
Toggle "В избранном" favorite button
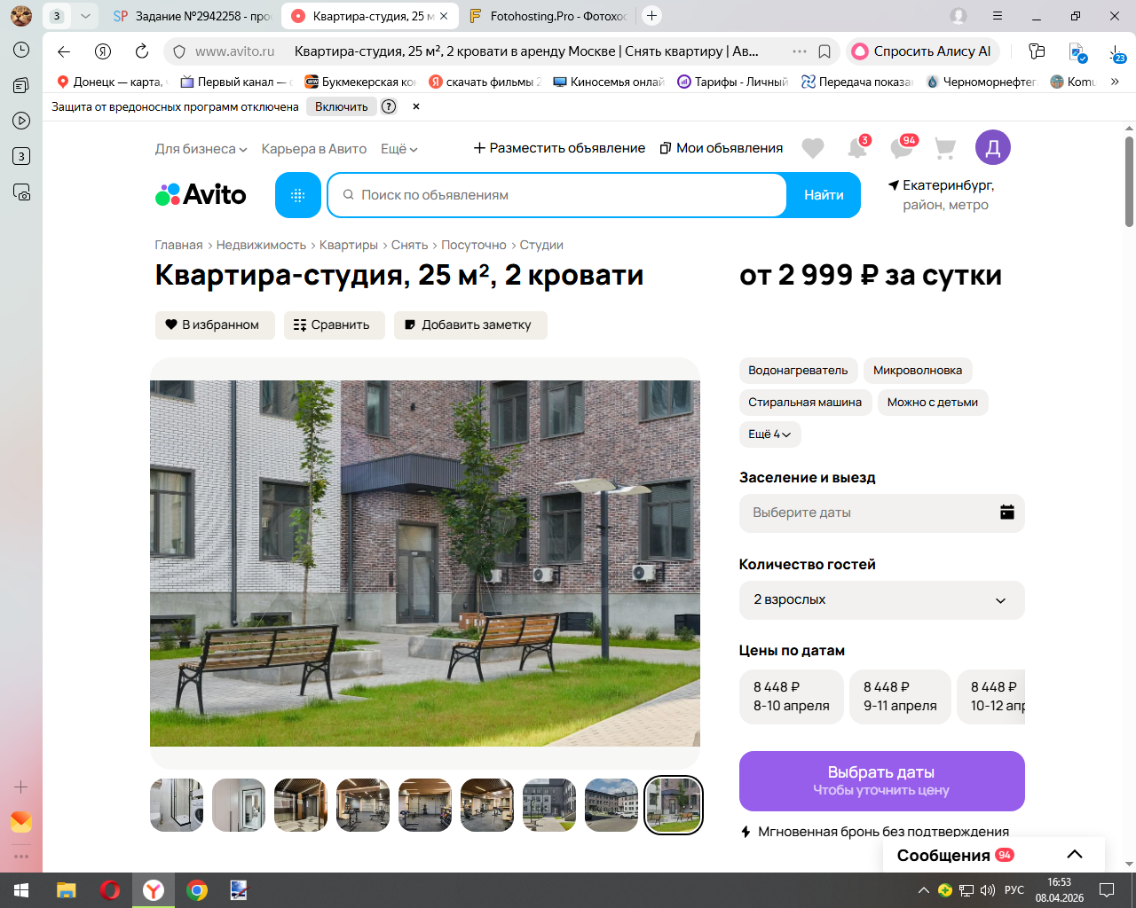point(215,325)
